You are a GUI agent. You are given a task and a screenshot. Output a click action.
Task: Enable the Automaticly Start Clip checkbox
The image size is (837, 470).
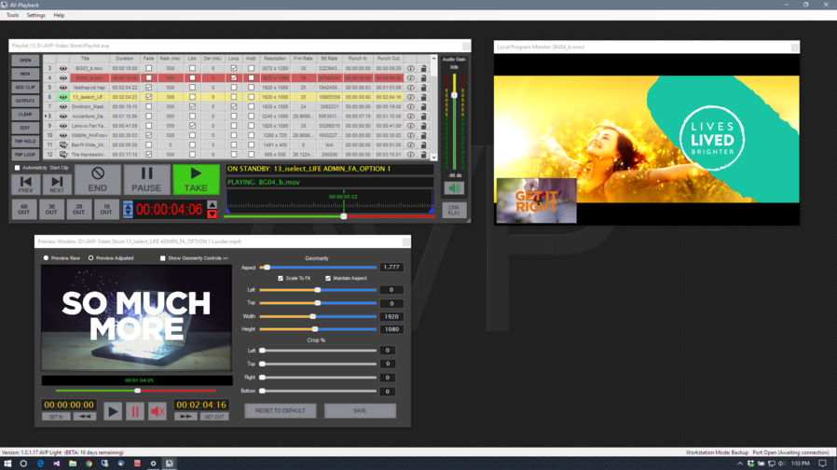tap(18, 168)
